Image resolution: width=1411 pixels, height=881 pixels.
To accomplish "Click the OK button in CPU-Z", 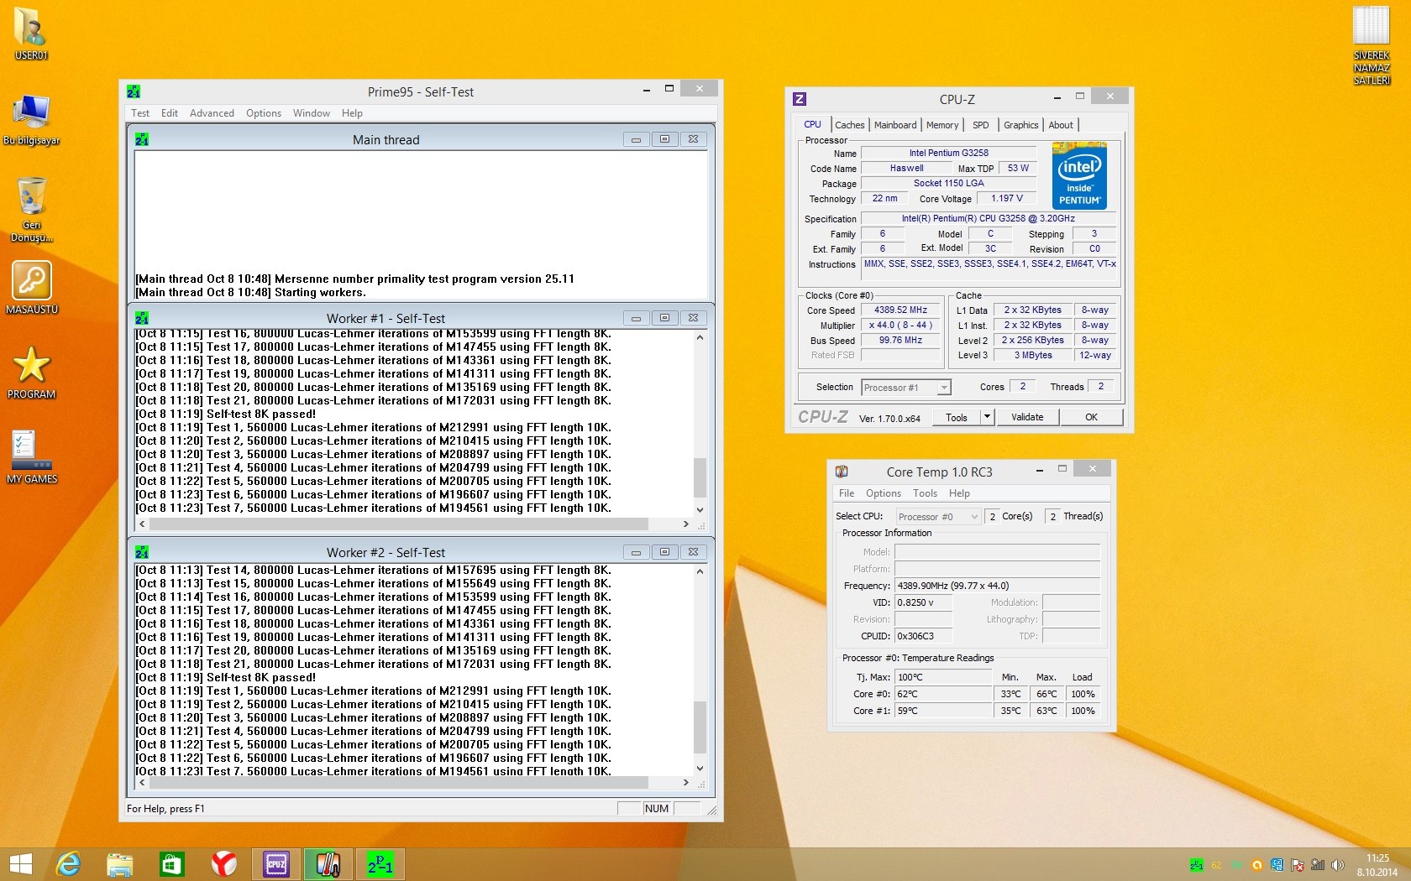I will (1091, 417).
